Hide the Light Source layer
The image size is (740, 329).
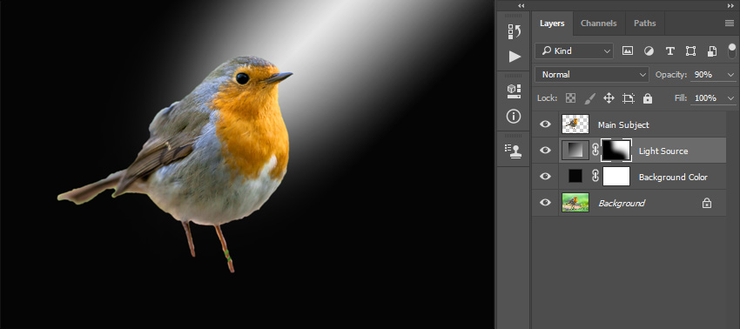(545, 150)
